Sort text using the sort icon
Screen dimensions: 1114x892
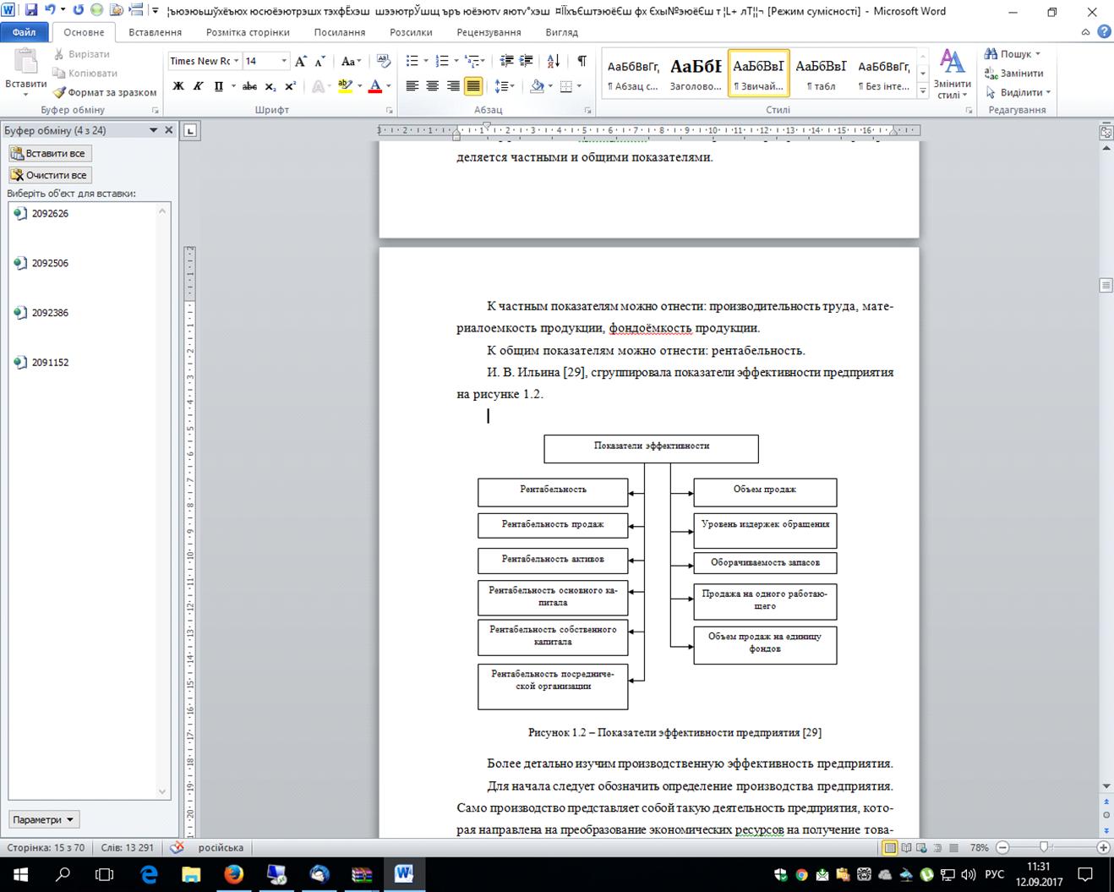tap(554, 61)
